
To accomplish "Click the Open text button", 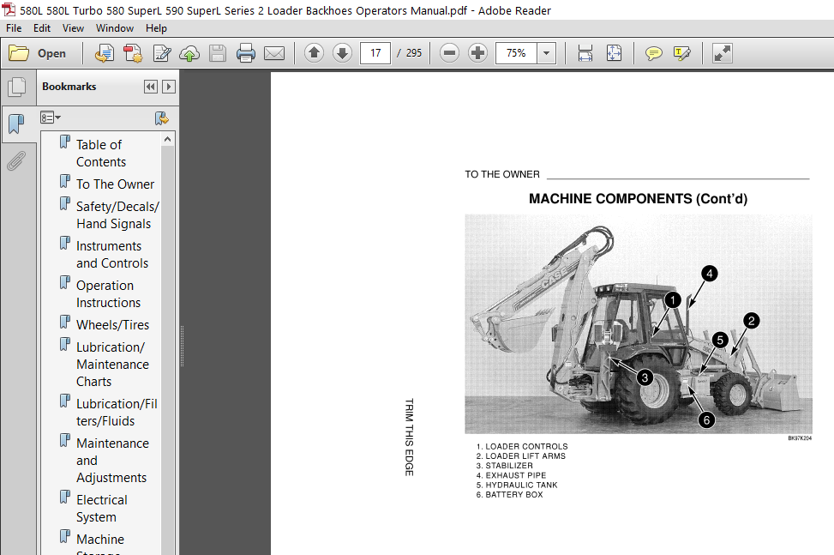I will click(x=51, y=53).
